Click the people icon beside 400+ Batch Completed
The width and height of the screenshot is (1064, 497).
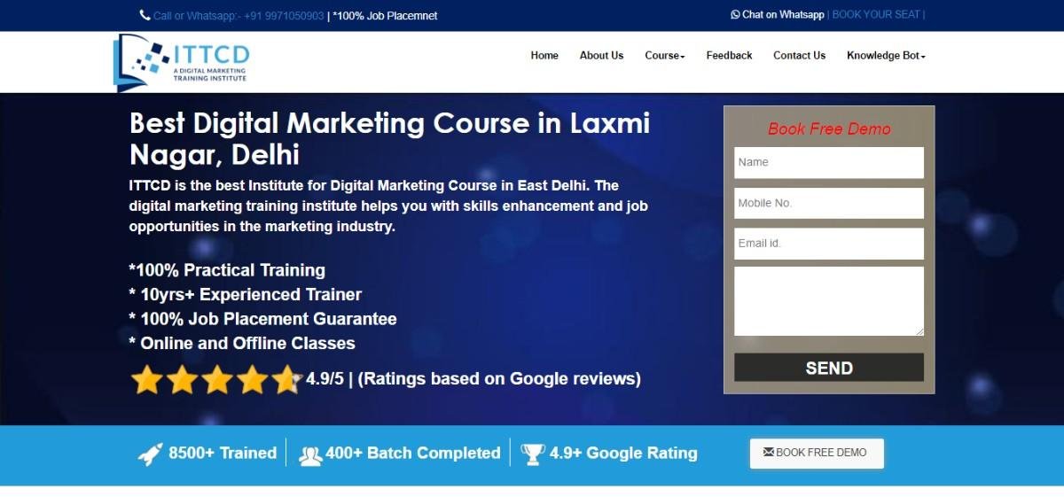point(310,454)
